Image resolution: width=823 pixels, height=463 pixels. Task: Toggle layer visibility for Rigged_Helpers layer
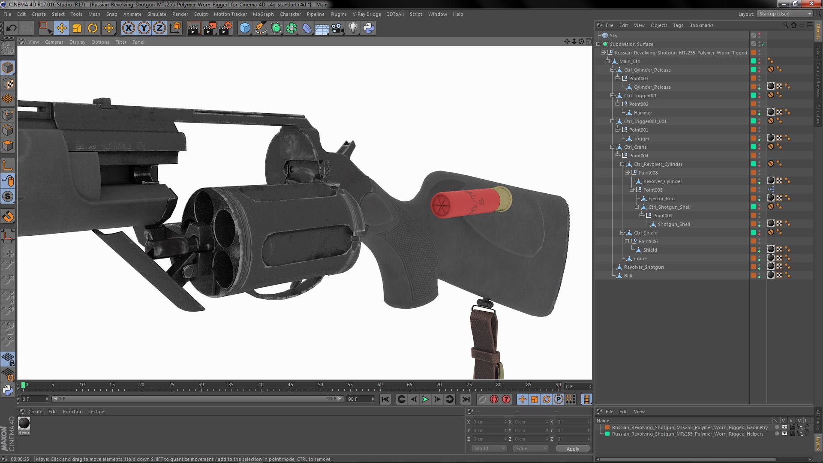coord(784,434)
